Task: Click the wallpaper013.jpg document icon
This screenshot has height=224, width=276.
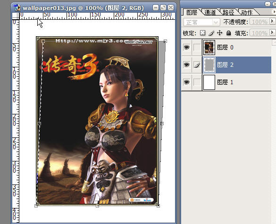Action: 17,8
